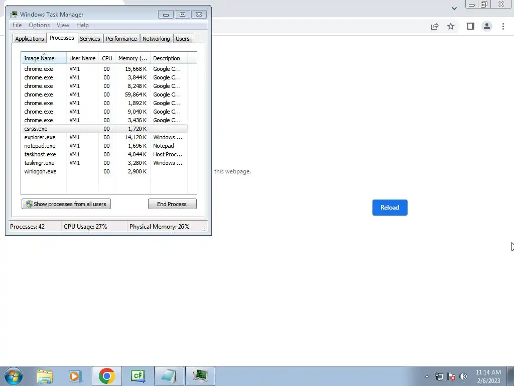Sort by Description column header
The width and height of the screenshot is (514, 386).
(169, 58)
